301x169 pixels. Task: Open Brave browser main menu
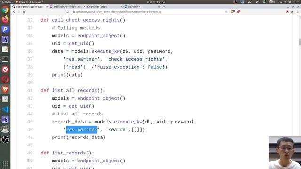[x=298, y=12]
